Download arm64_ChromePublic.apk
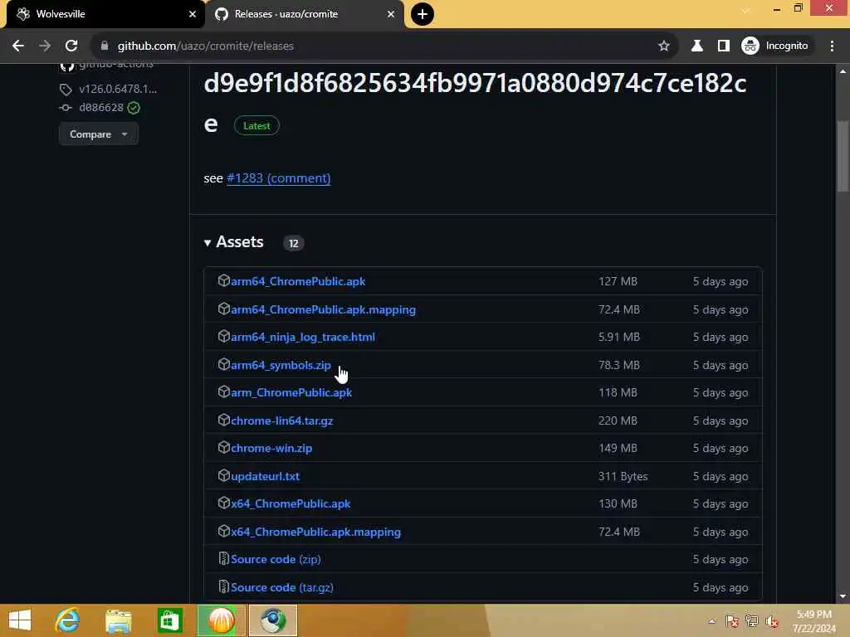 [298, 281]
